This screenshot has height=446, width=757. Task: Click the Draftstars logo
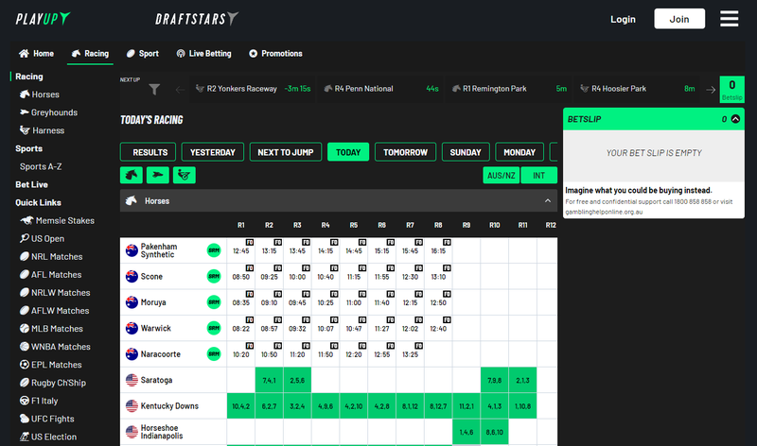pyautogui.click(x=197, y=19)
